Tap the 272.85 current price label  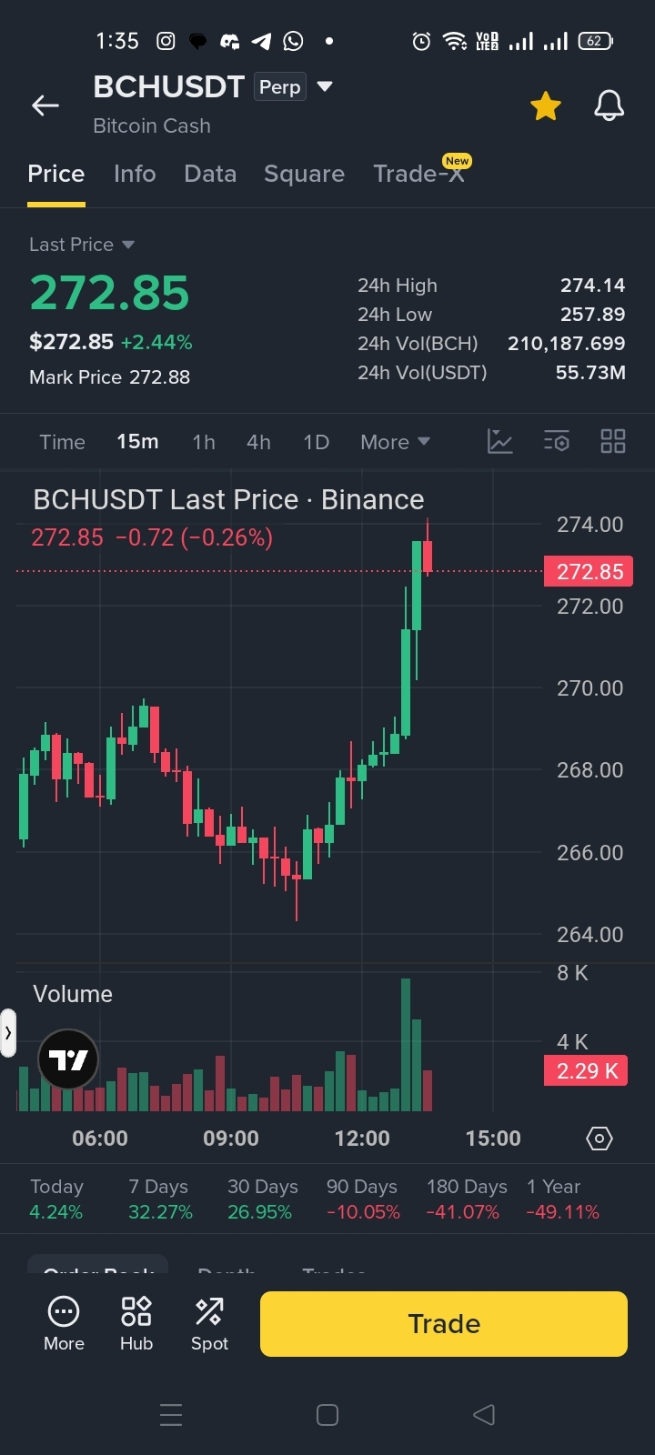point(589,572)
